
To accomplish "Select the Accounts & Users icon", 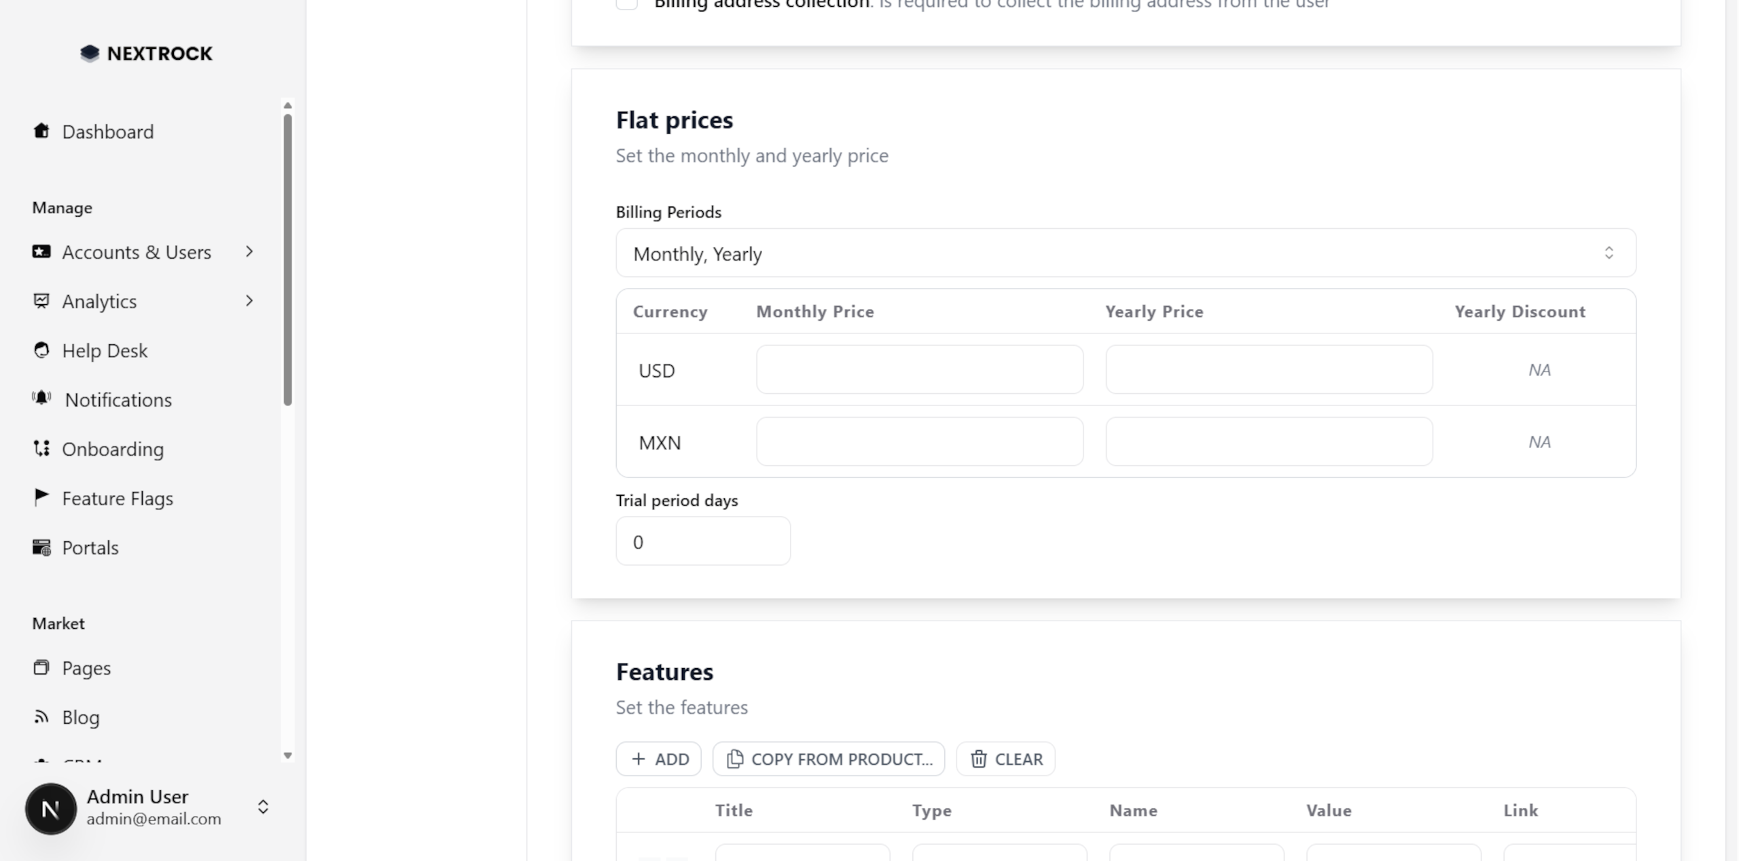I will pyautogui.click(x=41, y=251).
